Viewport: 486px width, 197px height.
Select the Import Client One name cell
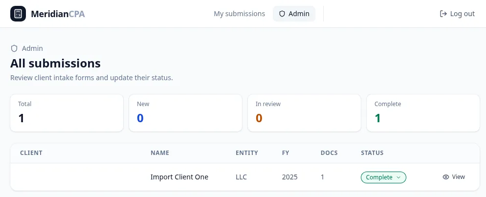point(179,177)
